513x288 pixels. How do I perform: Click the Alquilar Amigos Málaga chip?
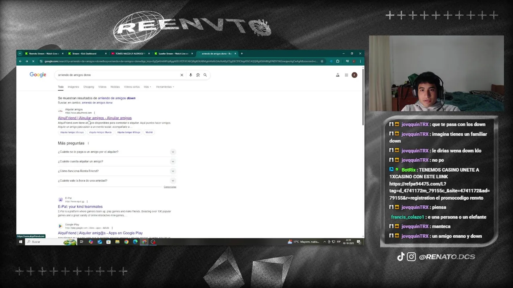pos(129,132)
